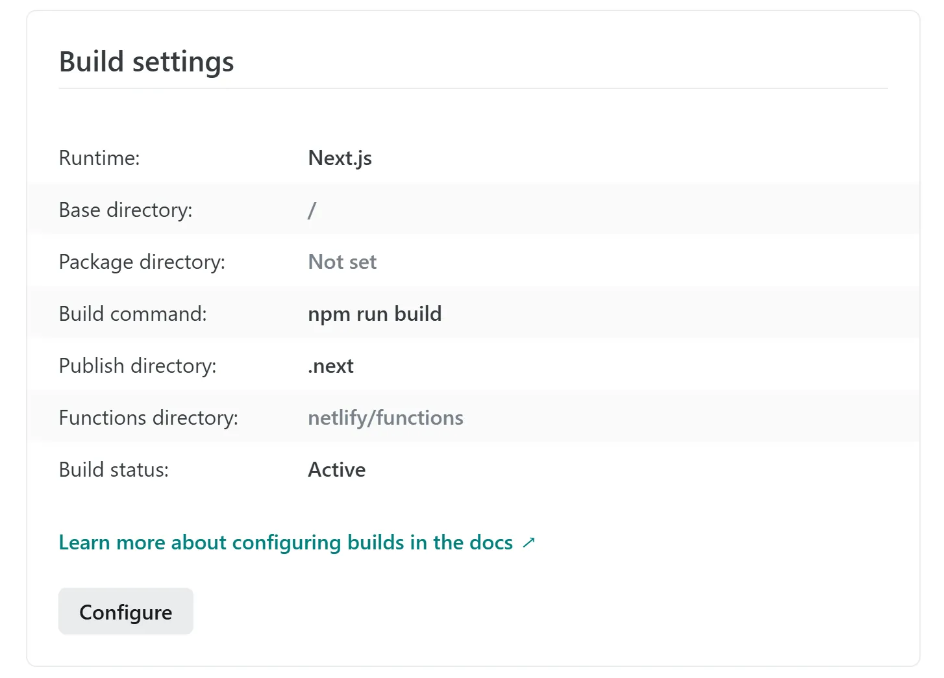Viewport: 944px width, 678px height.
Task: Click the Build settings heading
Action: click(x=146, y=62)
